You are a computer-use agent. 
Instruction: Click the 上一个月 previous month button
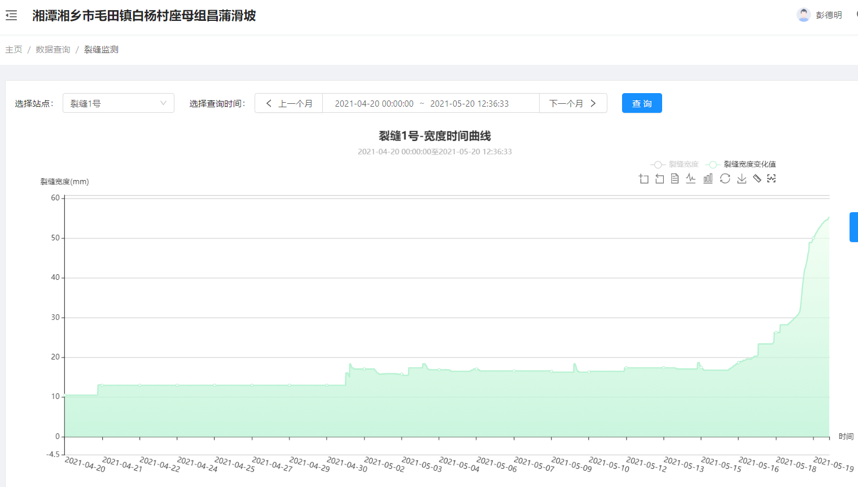tap(289, 103)
